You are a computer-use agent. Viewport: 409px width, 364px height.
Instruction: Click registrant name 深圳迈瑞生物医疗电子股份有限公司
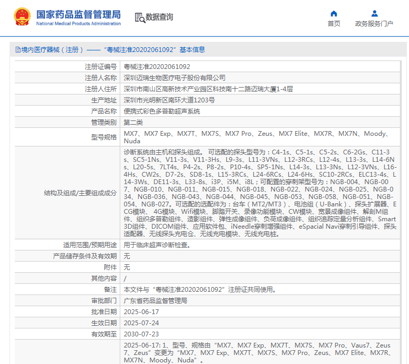pos(174,78)
